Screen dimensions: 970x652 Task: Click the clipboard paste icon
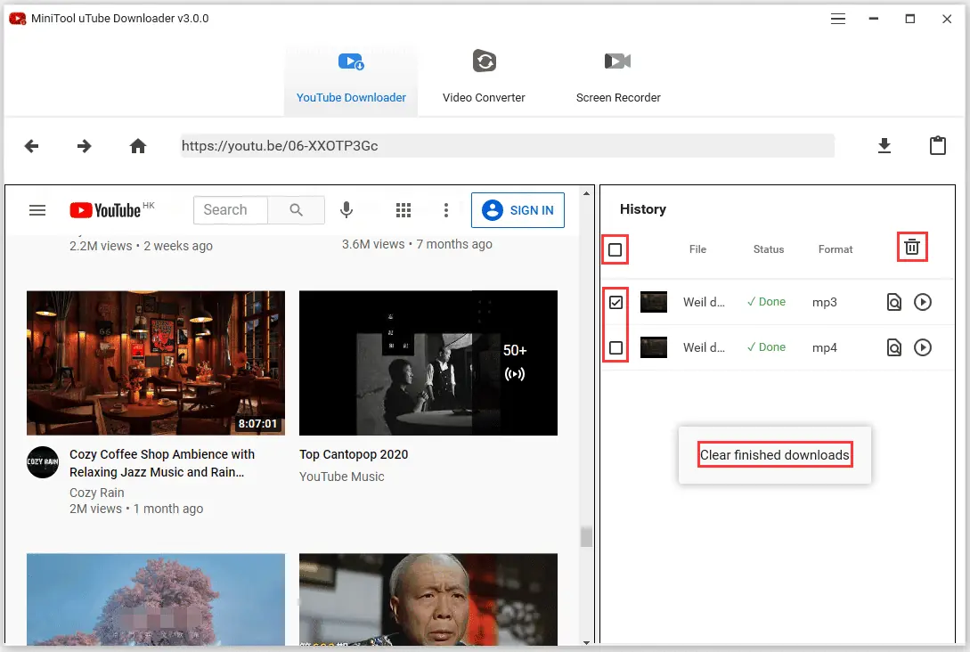point(938,145)
